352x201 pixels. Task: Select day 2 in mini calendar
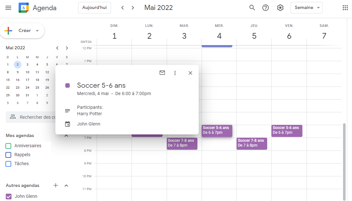coord(18,64)
